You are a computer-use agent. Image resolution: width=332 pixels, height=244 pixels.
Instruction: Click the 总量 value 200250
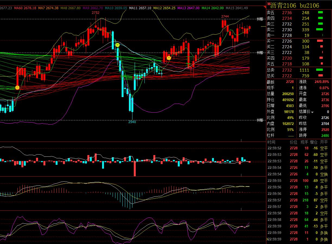click(x=288, y=94)
